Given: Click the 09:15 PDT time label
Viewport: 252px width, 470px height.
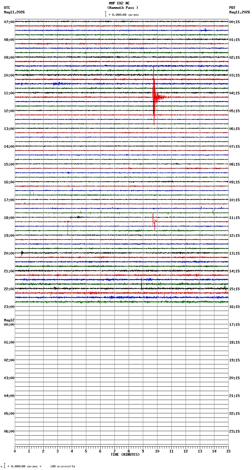Looking at the screenshot, I should coord(235,182).
